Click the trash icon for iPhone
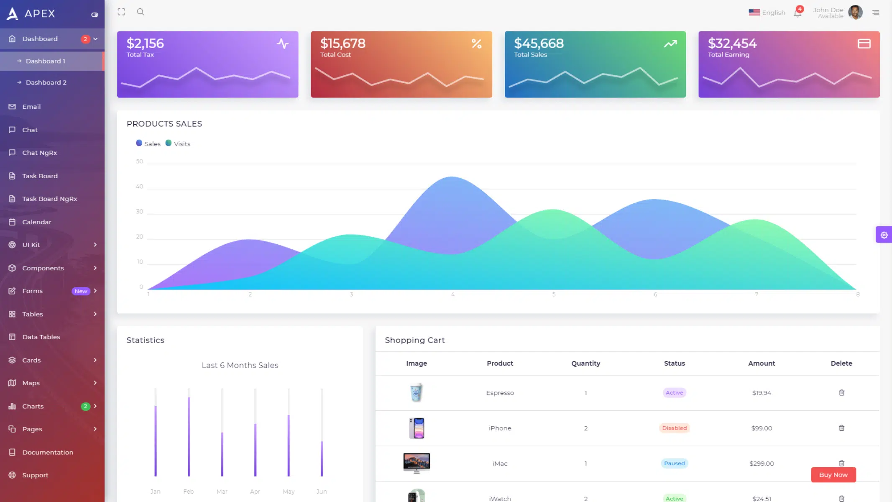The image size is (892, 502). click(841, 428)
